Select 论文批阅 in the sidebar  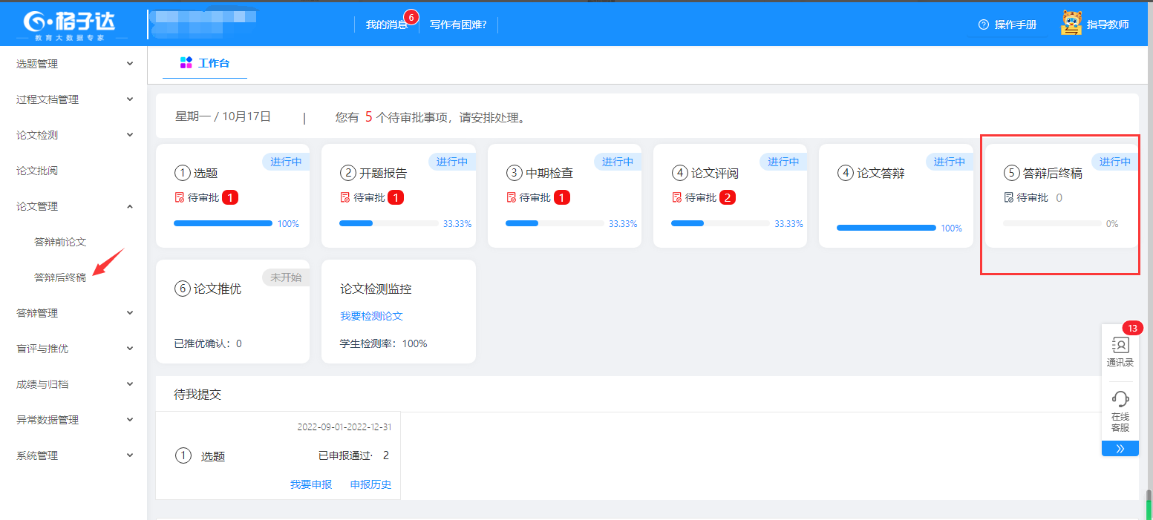(37, 171)
